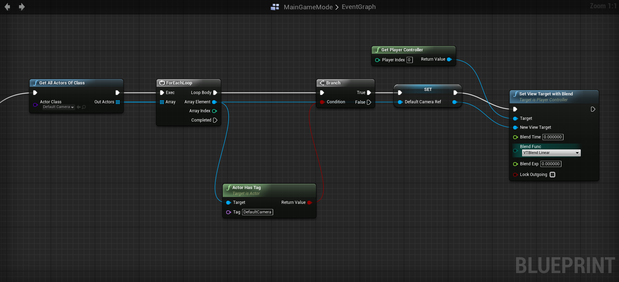Select the ForEachLoop node title
Viewport: 619px width, 282px height.
[x=179, y=83]
